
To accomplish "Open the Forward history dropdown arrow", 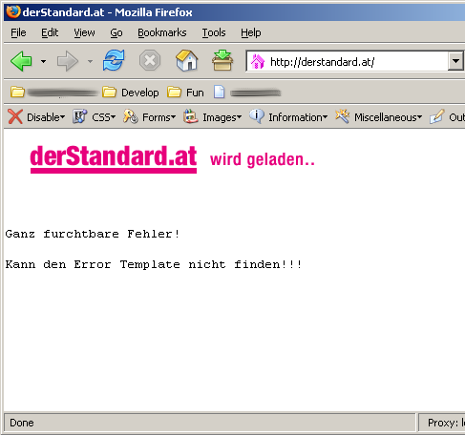I will (x=91, y=61).
